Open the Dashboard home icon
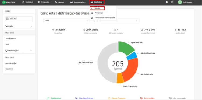 [23, 2]
